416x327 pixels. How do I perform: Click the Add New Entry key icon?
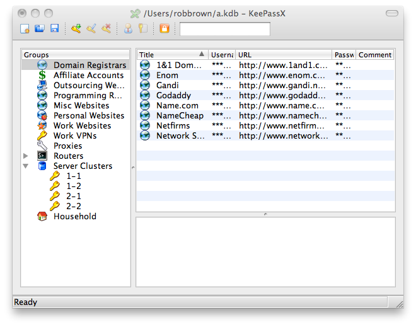[x=76, y=28]
